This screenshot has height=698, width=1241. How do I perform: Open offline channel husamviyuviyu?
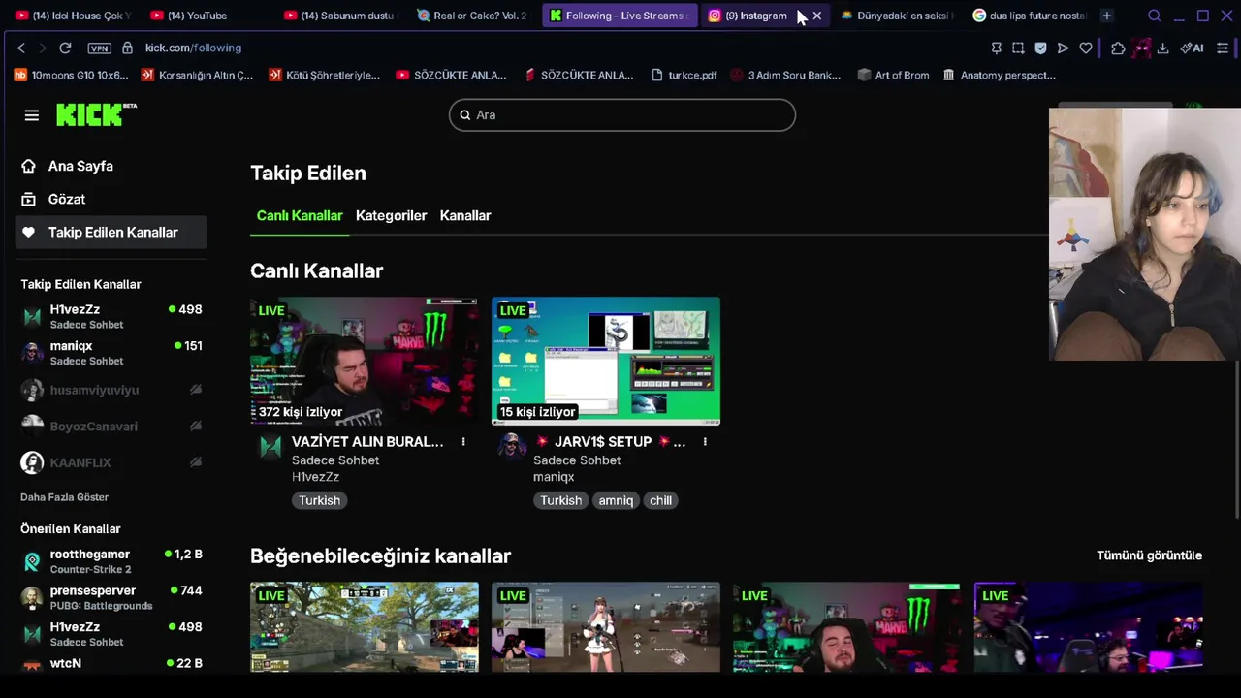coord(111,390)
